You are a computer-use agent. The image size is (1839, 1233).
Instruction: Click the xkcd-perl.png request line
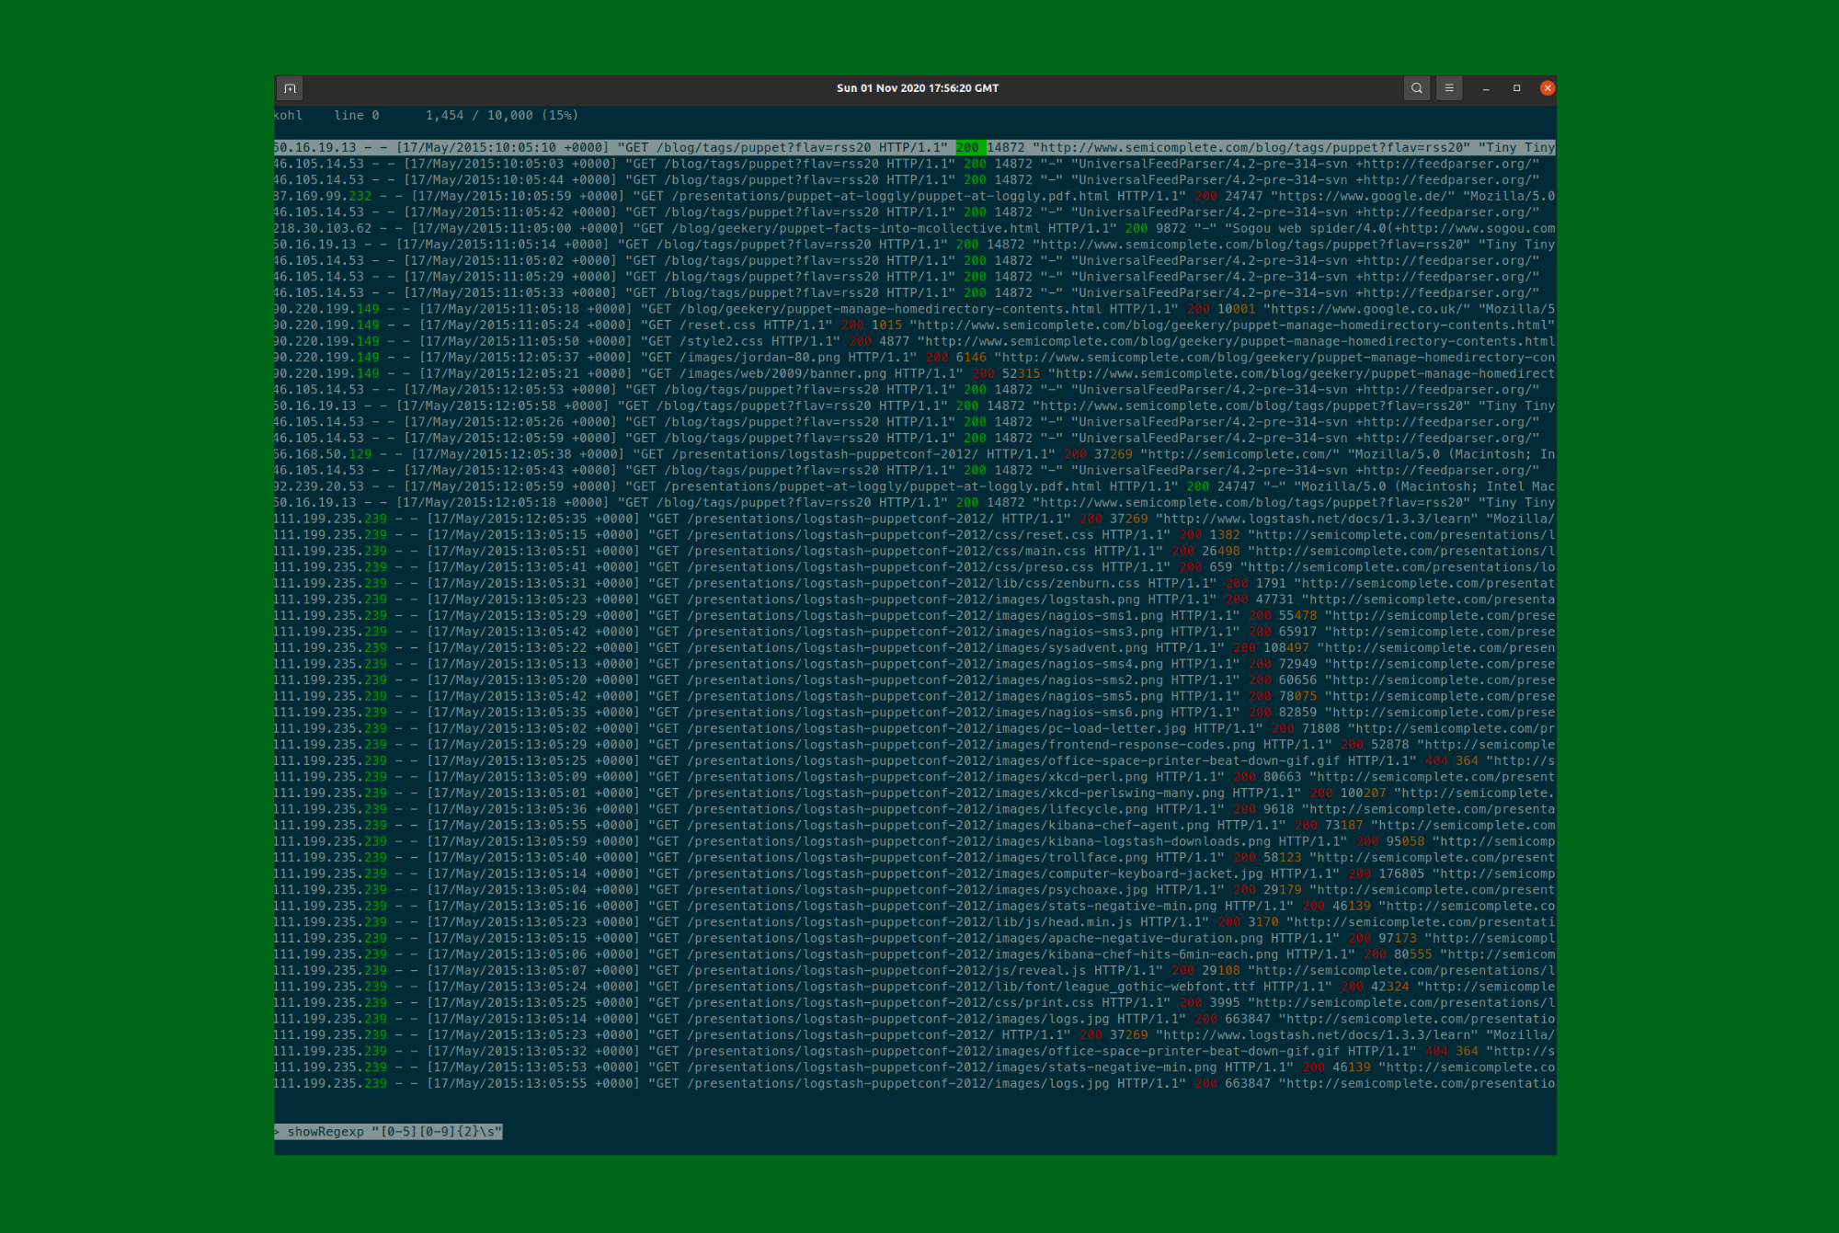(915, 777)
